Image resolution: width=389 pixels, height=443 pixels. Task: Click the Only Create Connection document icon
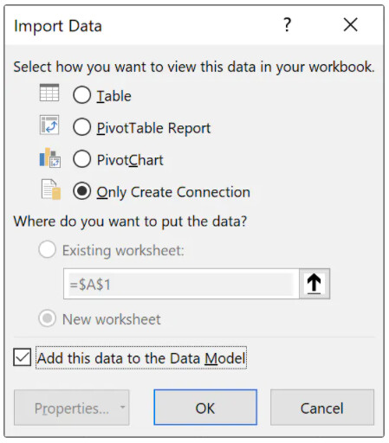tap(51, 189)
